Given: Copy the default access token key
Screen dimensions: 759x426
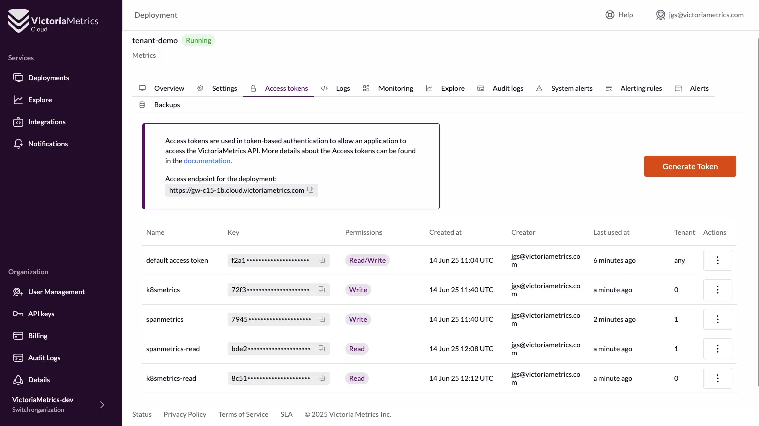Looking at the screenshot, I should (x=322, y=260).
